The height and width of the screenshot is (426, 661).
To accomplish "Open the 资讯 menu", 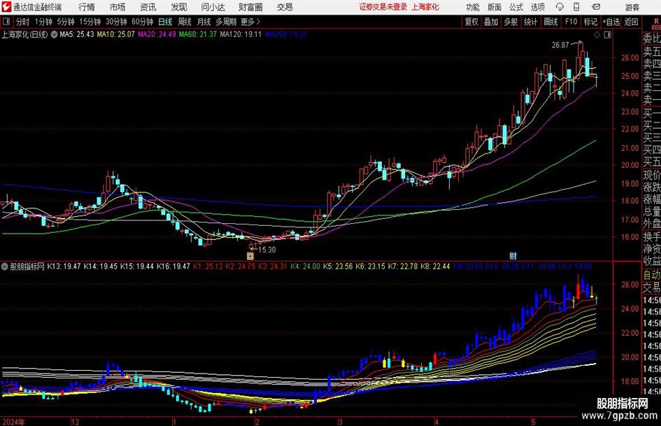I will 148,7.
